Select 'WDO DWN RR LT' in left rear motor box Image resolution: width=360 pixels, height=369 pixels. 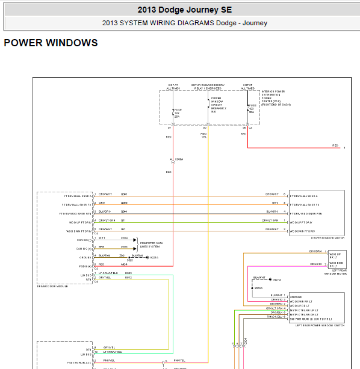pos(336,264)
